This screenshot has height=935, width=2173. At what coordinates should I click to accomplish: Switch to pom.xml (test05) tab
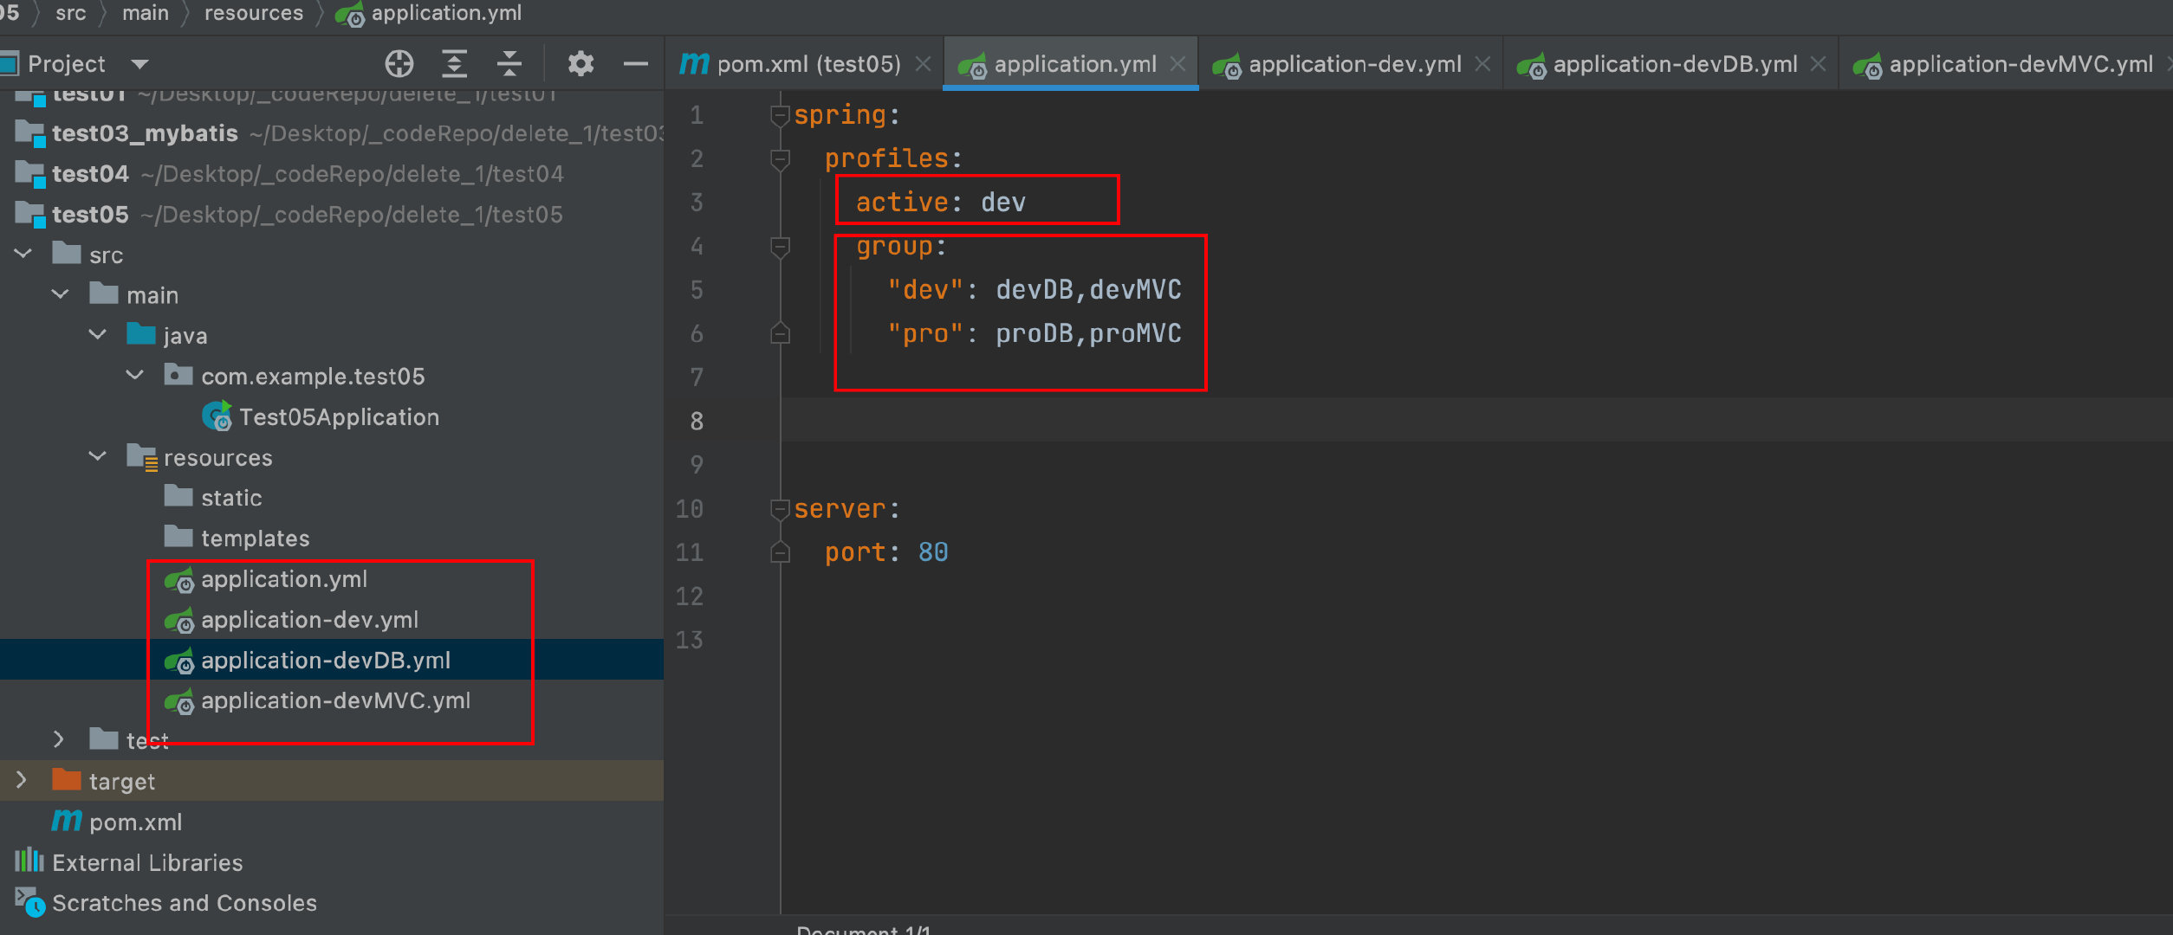[x=808, y=64]
